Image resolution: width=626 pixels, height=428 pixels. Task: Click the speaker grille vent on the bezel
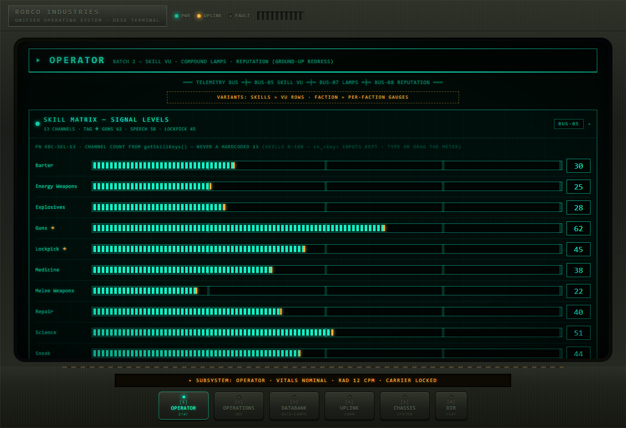click(x=280, y=16)
